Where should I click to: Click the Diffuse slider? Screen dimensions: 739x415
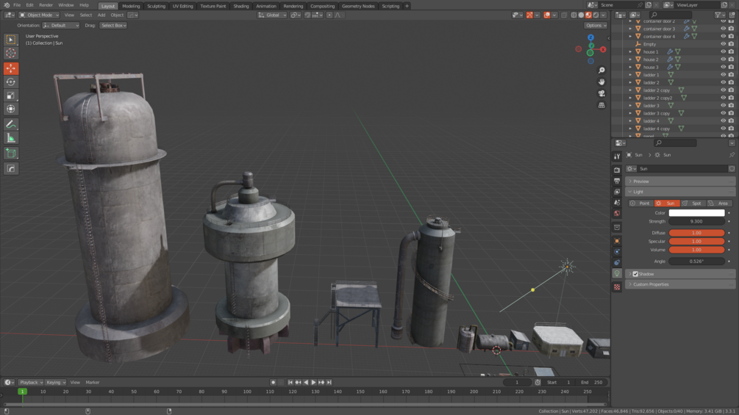pyautogui.click(x=696, y=233)
